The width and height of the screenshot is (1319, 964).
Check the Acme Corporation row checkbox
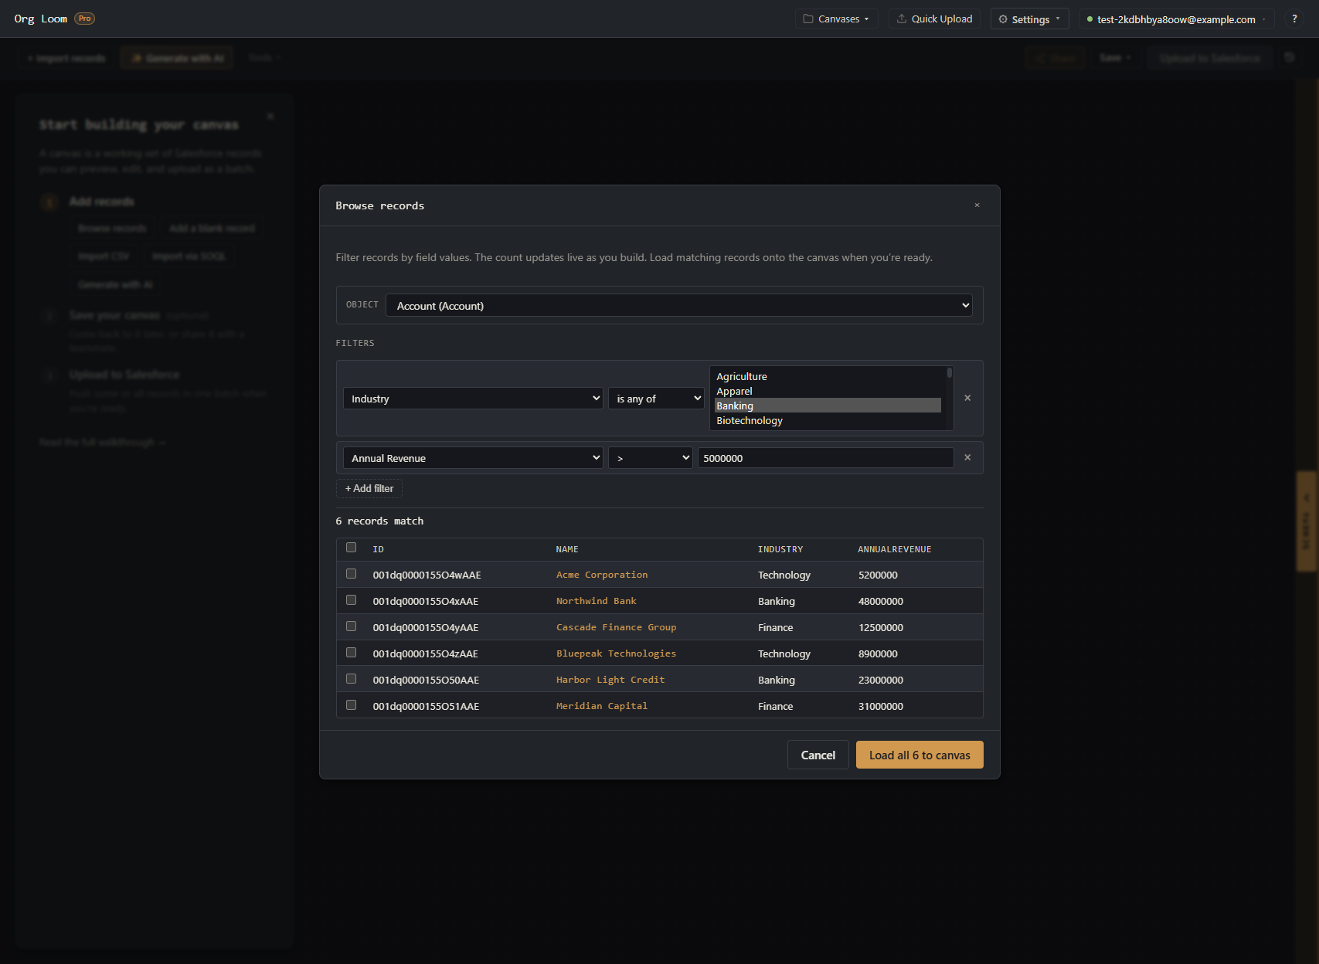click(352, 574)
